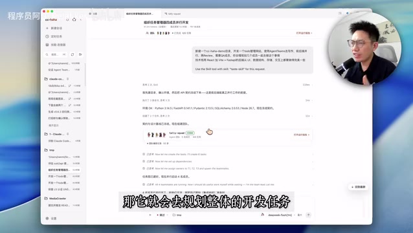Viewport: 413px width, 233px height.
Task: Click the menu icon next to '1 - Claude ...' folder
Action: (68, 134)
